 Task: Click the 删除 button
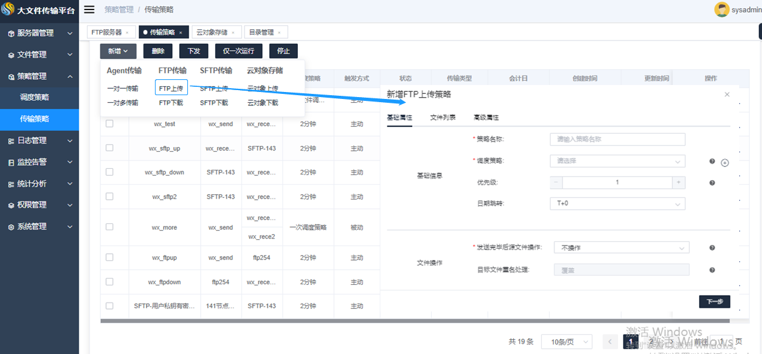[158, 51]
